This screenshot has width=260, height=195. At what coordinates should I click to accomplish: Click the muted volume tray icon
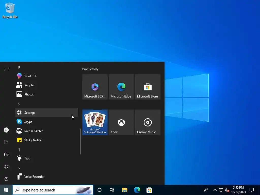(227, 190)
